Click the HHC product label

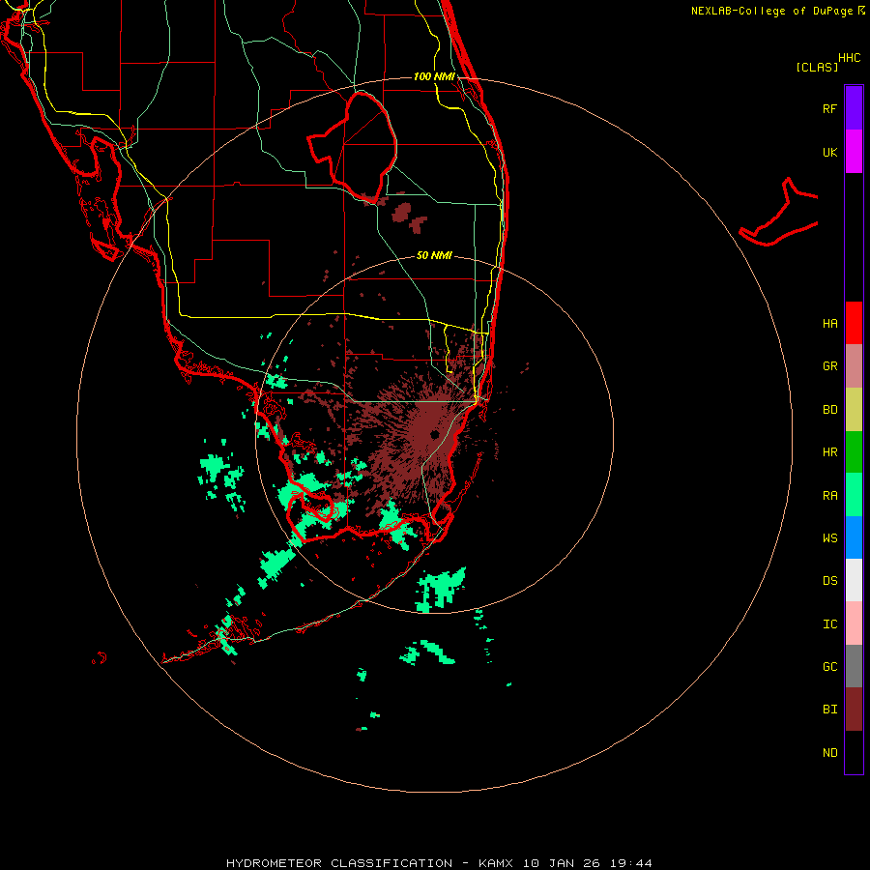(x=850, y=58)
